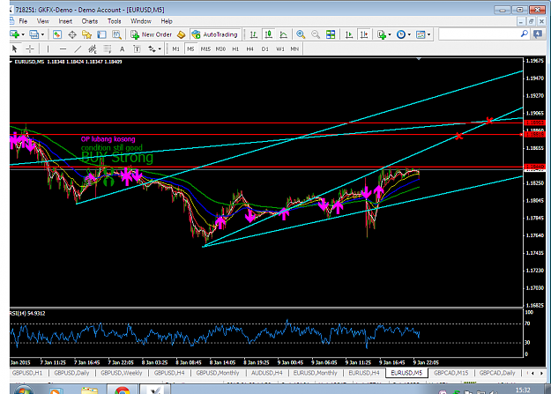
Task: Click the New Order button
Action: tap(151, 34)
